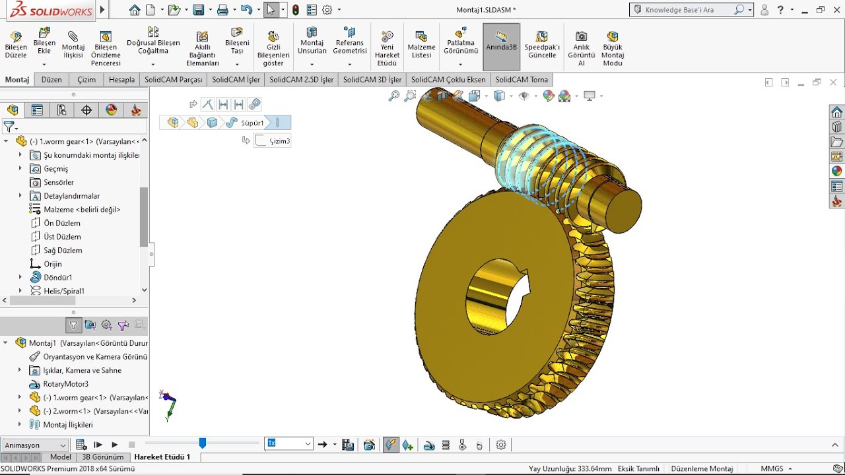
Task: Expand Işıklar, Kamera ve Sahne node
Action: tap(20, 370)
